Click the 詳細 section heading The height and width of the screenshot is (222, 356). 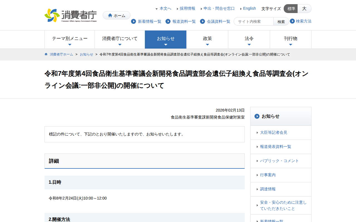pos(145,161)
